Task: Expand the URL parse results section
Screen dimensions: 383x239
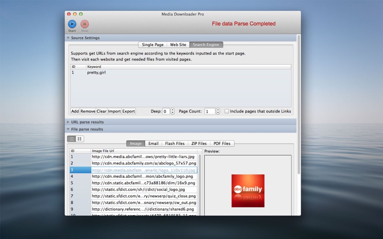Action: (x=68, y=122)
